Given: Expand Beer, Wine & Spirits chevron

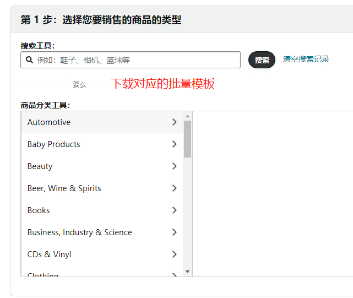Looking at the screenshot, I should [x=175, y=188].
